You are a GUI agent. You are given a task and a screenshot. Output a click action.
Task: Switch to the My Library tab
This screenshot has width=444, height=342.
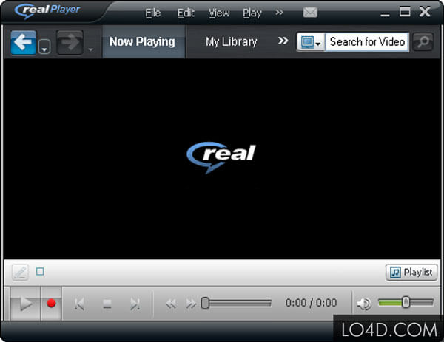(x=231, y=41)
